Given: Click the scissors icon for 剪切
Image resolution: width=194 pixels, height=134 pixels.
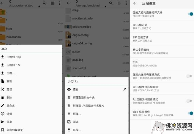Looking at the screenshot, I should (x=3, y=89).
